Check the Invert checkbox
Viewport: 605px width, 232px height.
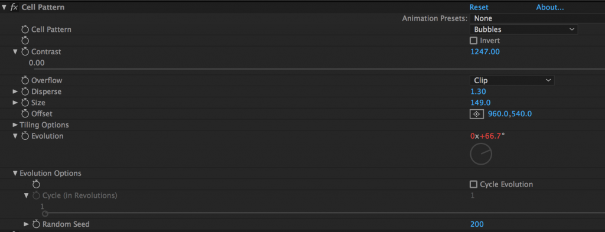(x=473, y=41)
